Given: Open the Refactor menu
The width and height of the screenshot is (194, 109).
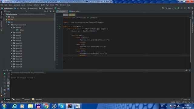Looking at the screenshot, I should [x=36, y=5].
